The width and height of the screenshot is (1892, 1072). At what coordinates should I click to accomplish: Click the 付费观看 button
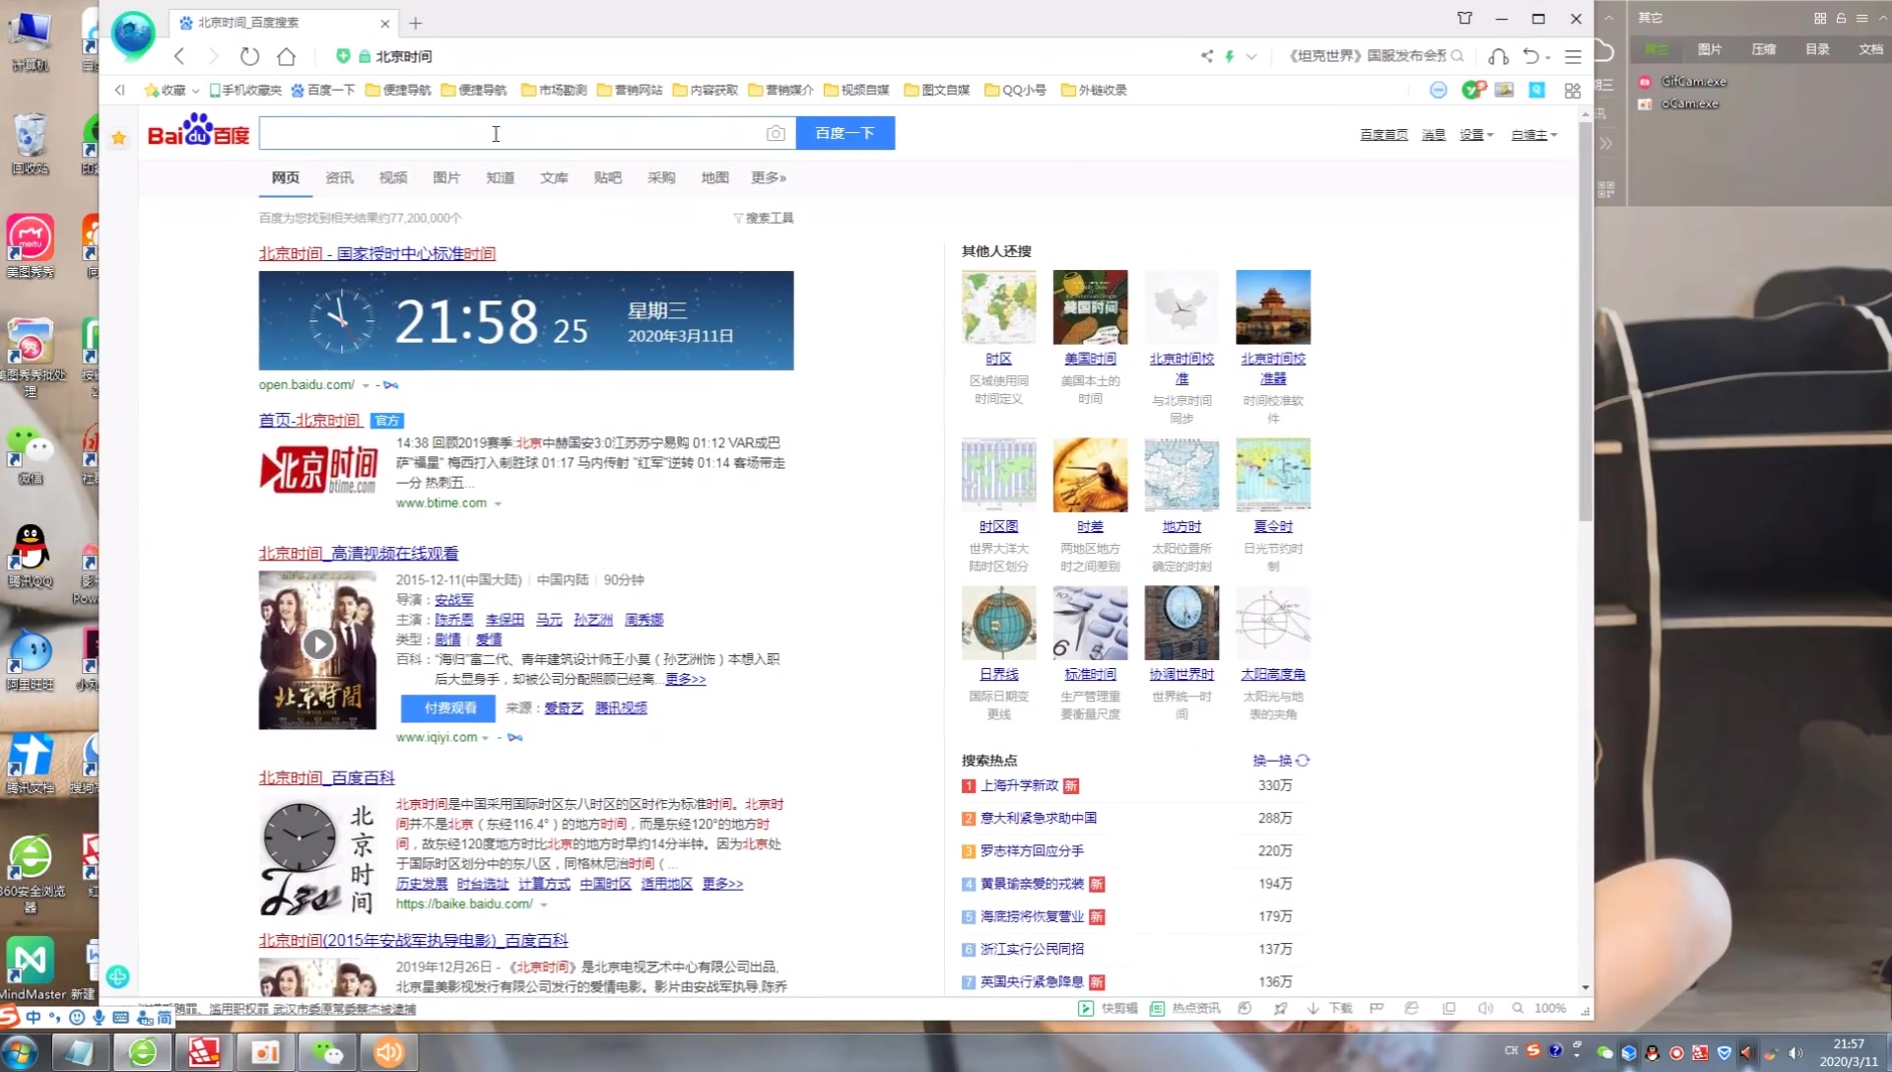click(448, 707)
